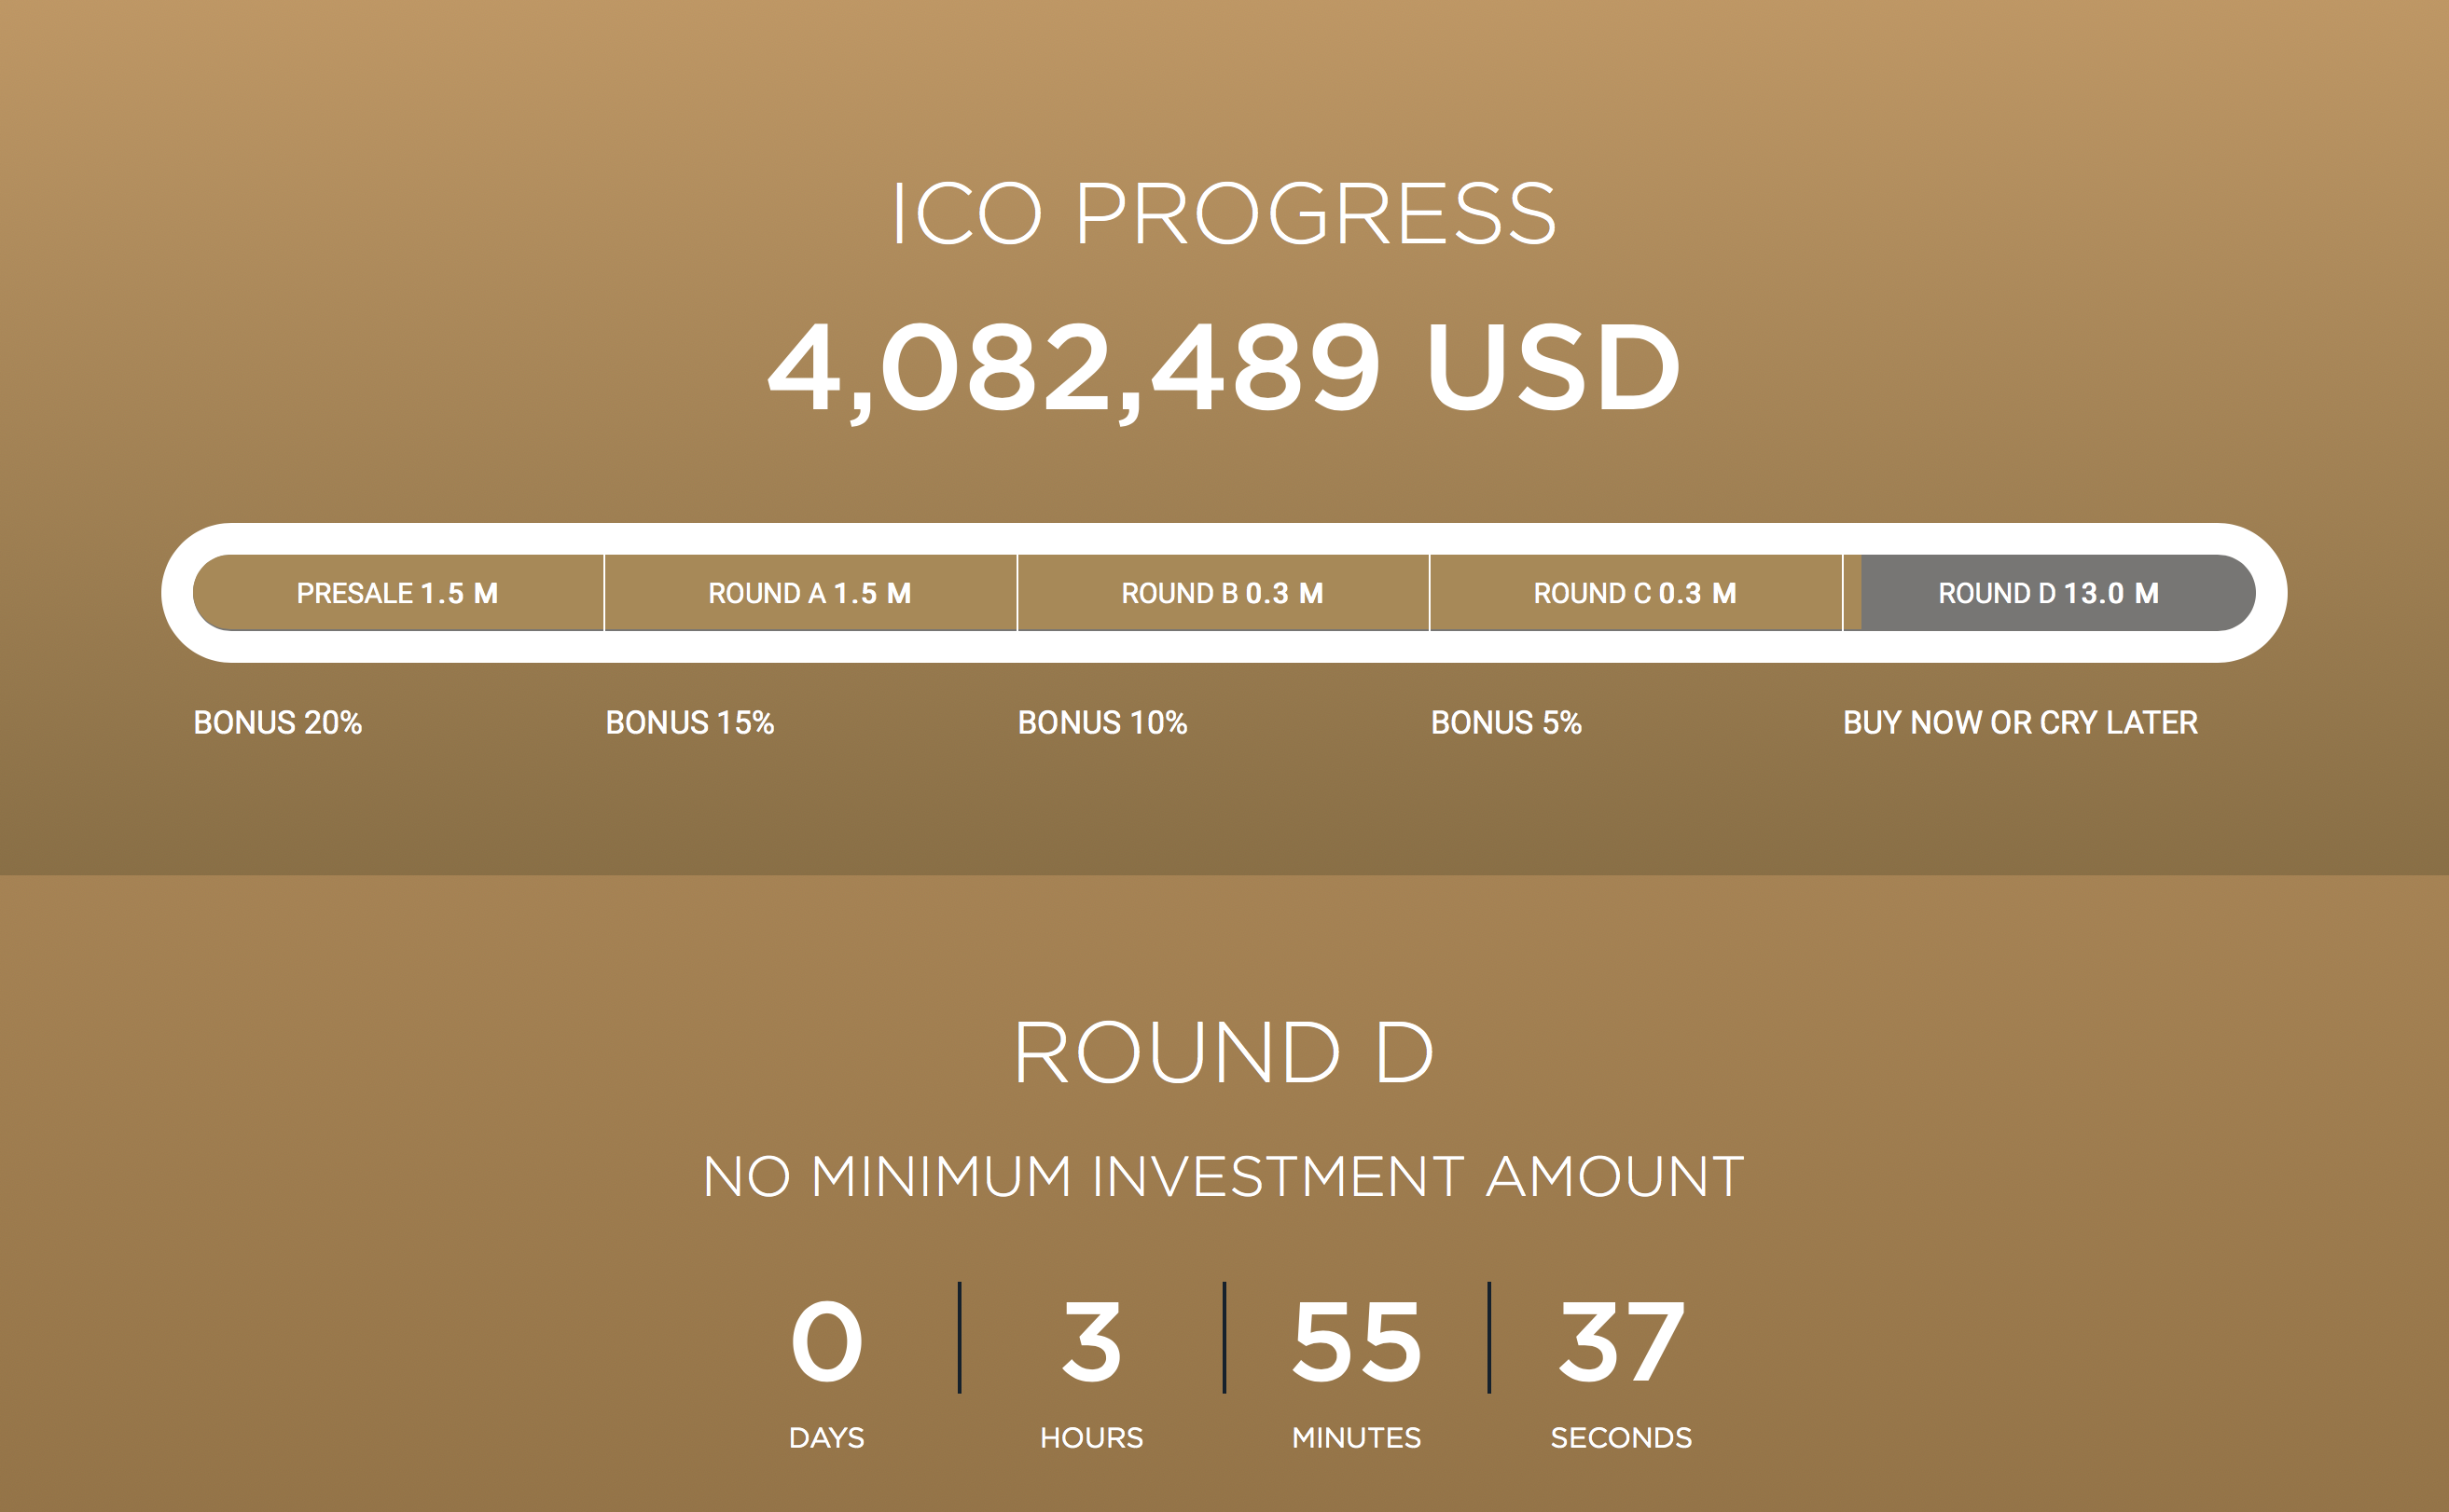This screenshot has height=1512, width=2449.
Task: Click the countdown days value 0
Action: (826, 1341)
